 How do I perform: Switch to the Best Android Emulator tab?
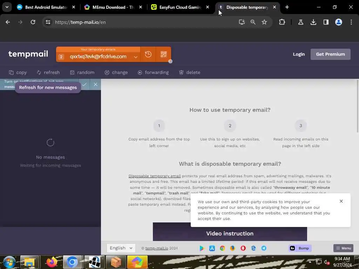(46, 7)
